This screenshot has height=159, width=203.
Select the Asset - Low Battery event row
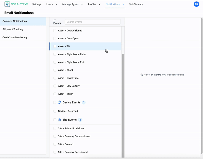tap(86, 86)
